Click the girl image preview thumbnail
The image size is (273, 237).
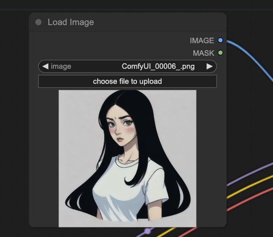point(127,158)
